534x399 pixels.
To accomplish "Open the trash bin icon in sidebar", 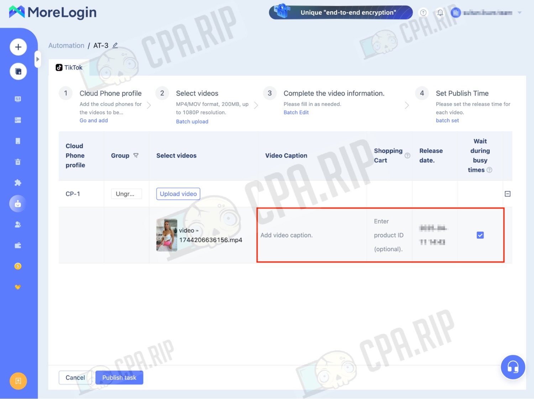I will point(18,162).
